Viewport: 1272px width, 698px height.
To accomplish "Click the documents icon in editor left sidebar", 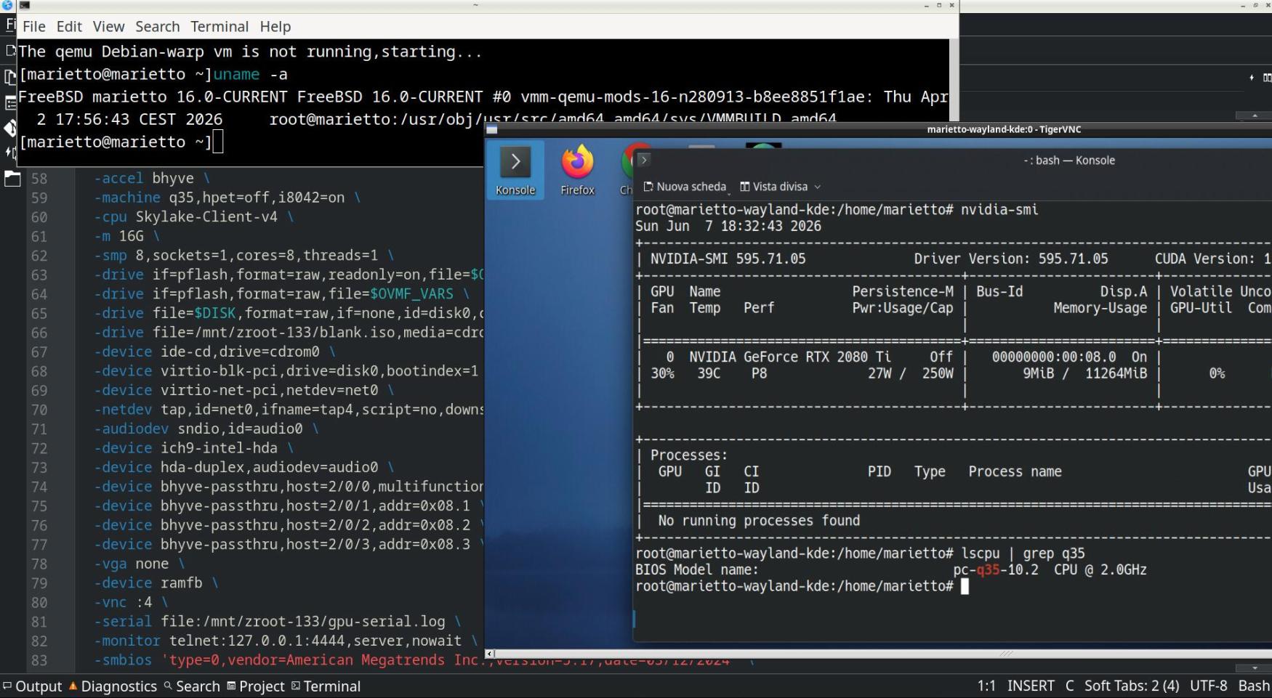I will [10, 76].
